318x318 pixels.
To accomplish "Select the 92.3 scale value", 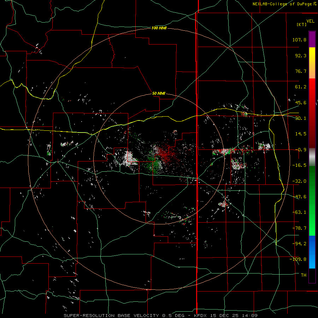I will 301,55.
